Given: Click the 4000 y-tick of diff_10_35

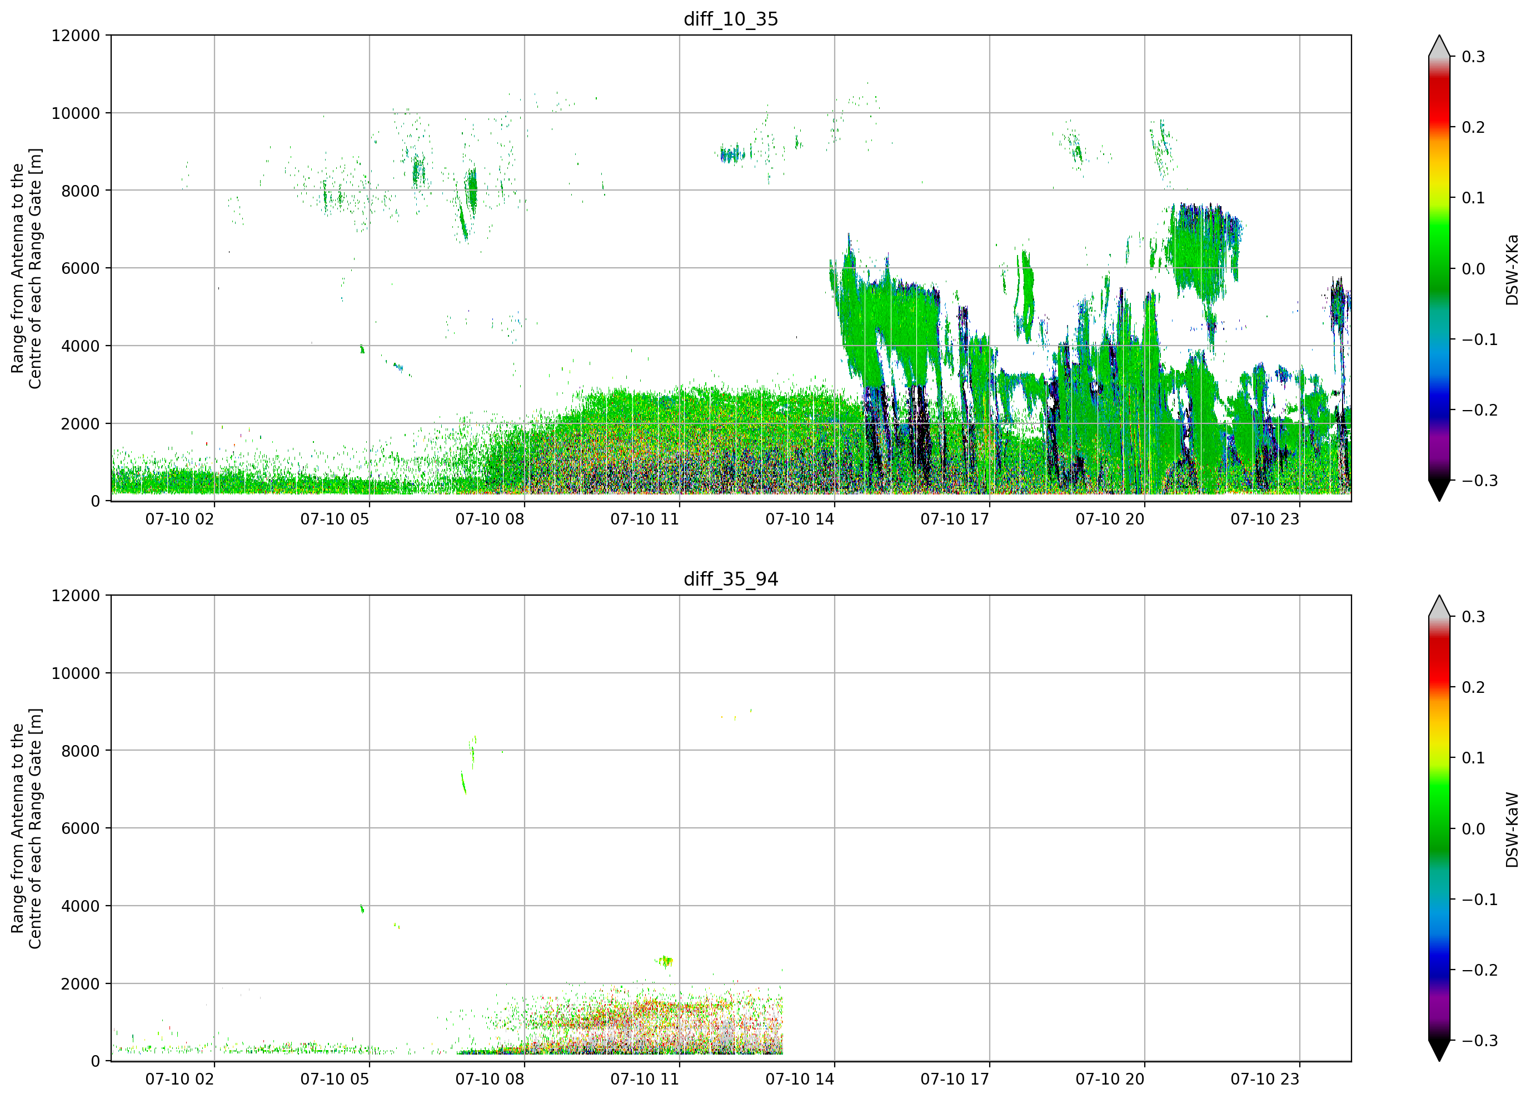Looking at the screenshot, I should pos(81,346).
